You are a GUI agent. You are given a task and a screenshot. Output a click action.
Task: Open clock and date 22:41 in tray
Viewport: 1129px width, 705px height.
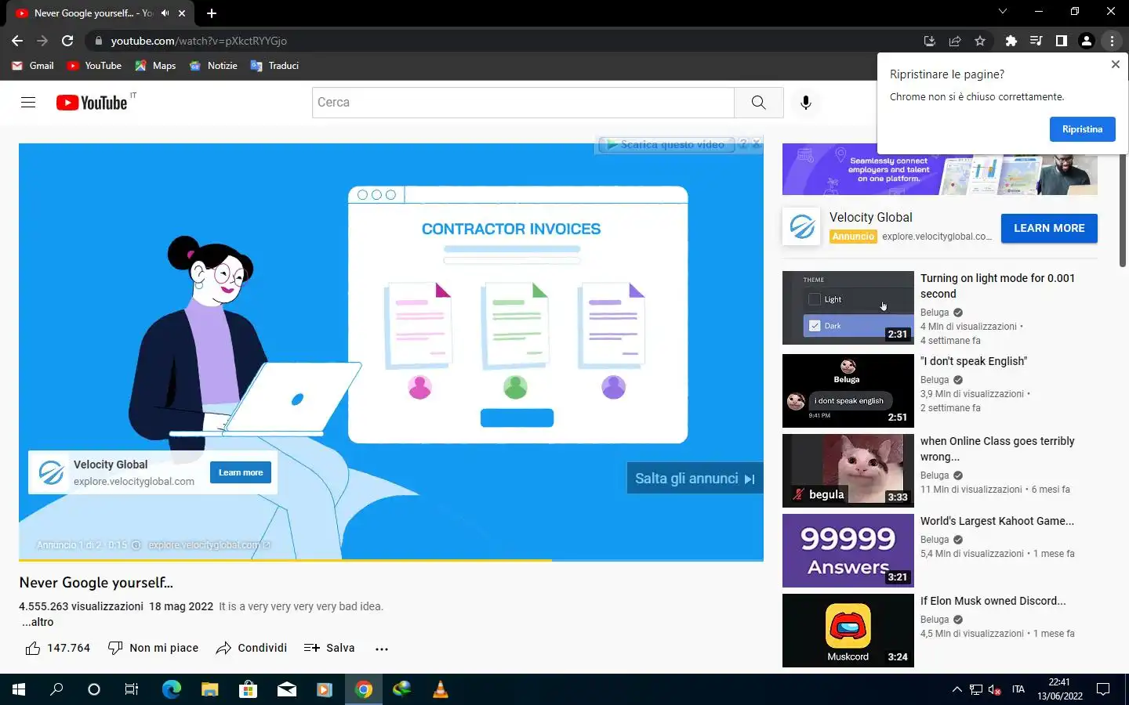coord(1059,689)
